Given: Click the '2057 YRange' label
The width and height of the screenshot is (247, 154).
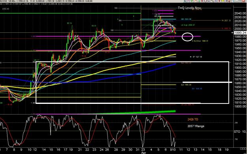Looking at the screenshot, I should [196, 126].
